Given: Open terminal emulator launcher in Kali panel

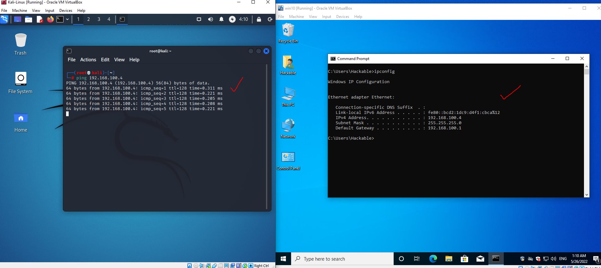Looking at the screenshot, I should [x=60, y=19].
